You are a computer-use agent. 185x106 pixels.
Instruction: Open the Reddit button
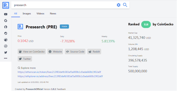tap(94, 52)
